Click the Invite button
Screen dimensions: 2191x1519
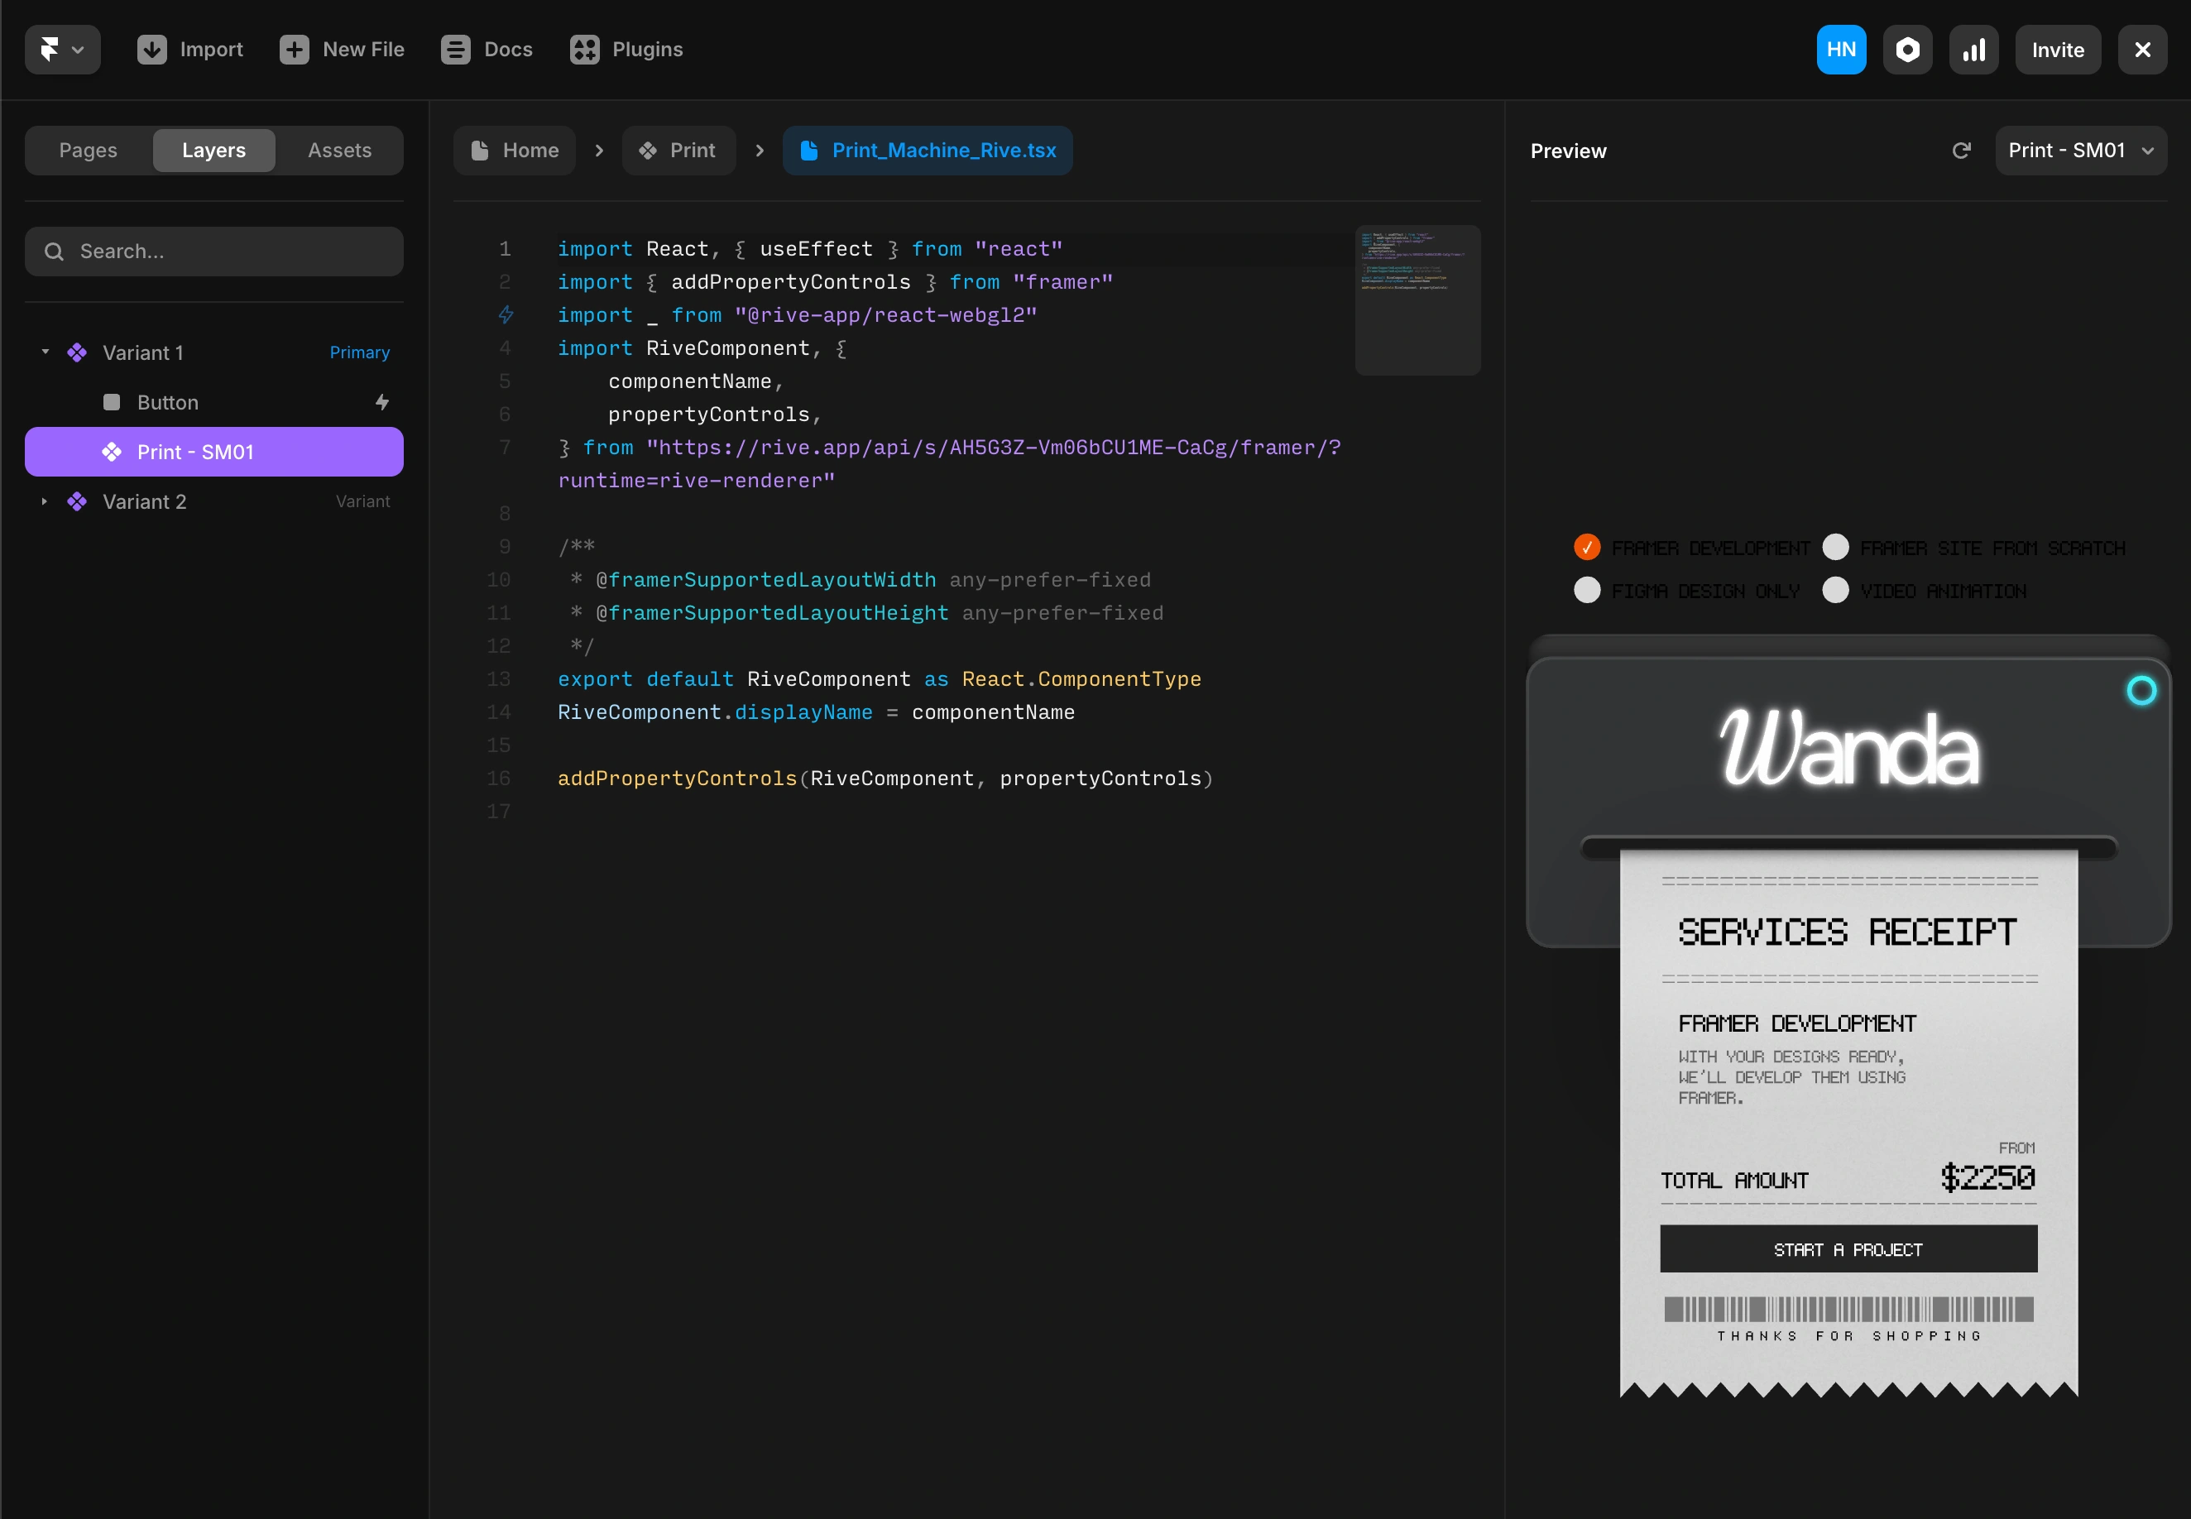click(x=2057, y=50)
